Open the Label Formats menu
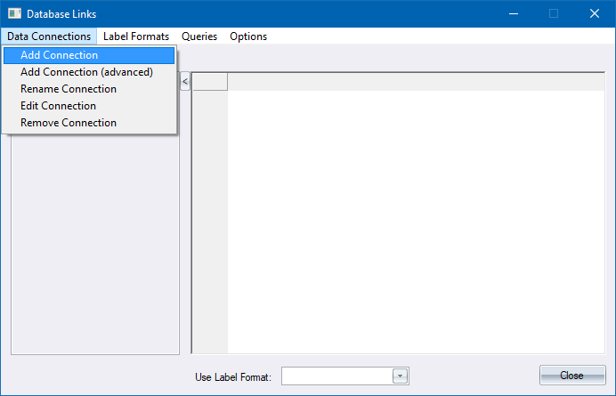The height and width of the screenshot is (396, 616). click(x=136, y=36)
